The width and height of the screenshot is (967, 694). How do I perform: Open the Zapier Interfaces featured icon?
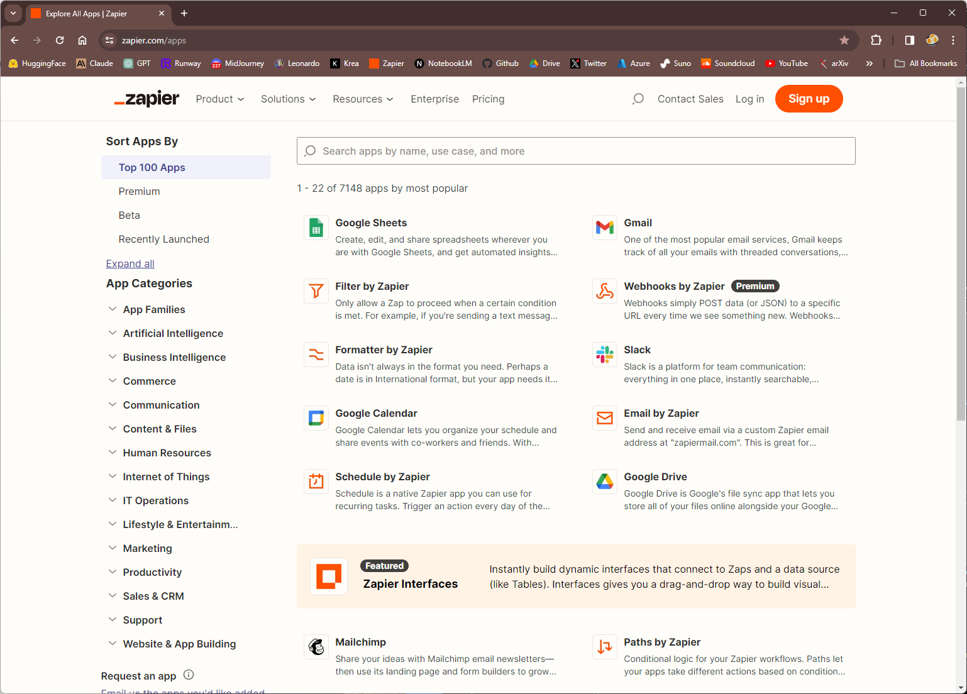[329, 576]
